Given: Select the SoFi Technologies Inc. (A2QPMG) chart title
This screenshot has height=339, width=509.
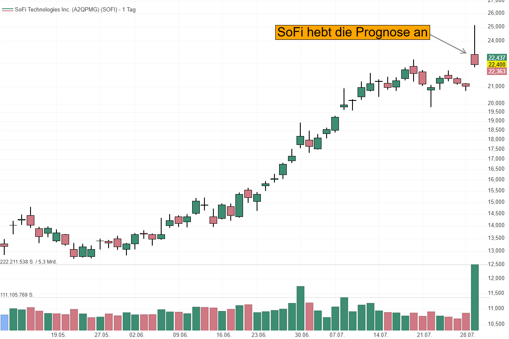Looking at the screenshot, I should [75, 9].
